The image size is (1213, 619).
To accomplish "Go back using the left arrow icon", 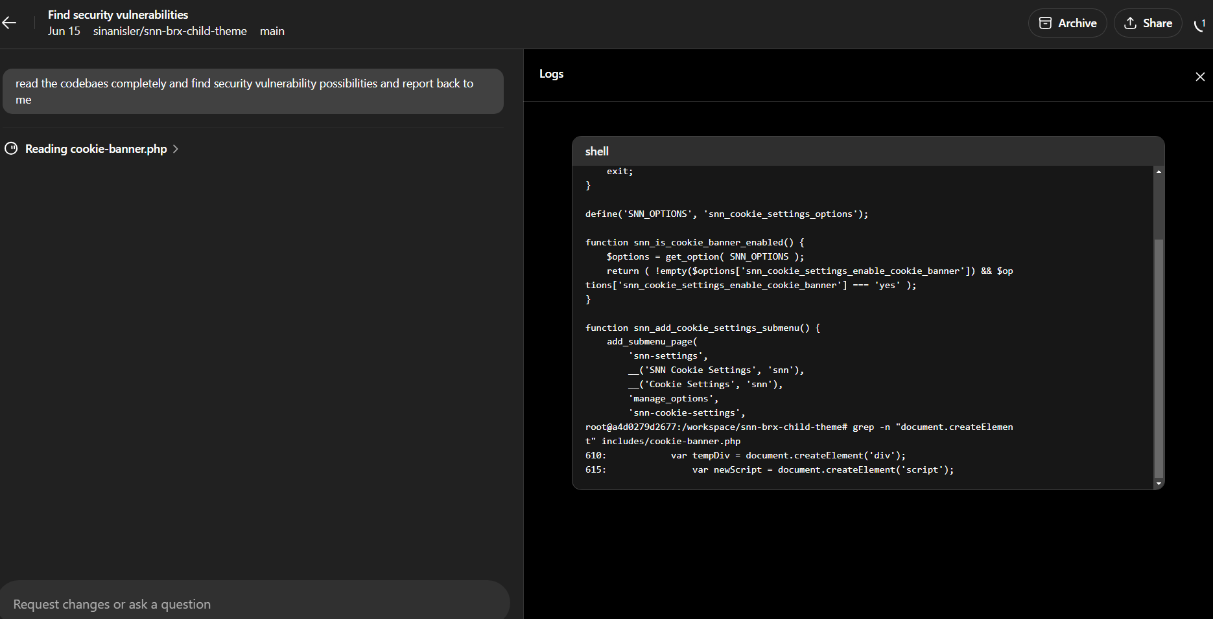I will tap(9, 23).
